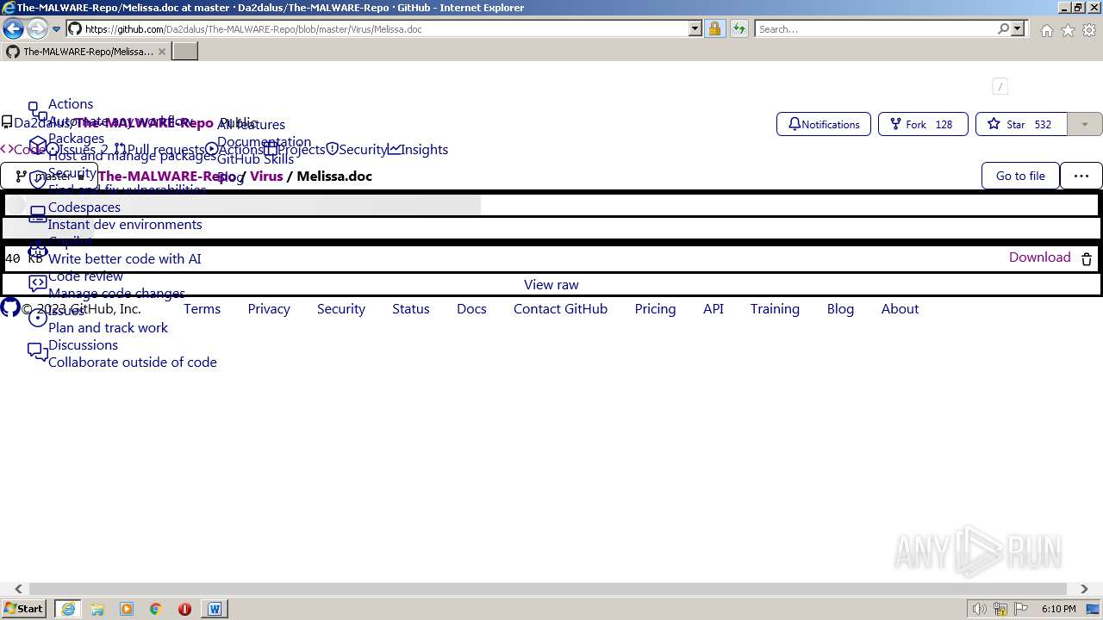
Task: Open the Projects repo tab
Action: coord(295,149)
